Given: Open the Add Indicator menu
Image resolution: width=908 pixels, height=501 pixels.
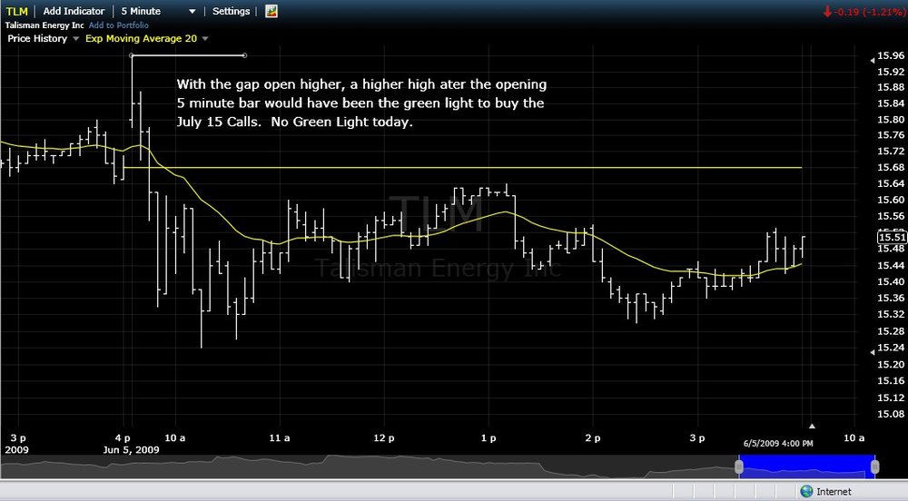Looking at the screenshot, I should click(x=74, y=11).
